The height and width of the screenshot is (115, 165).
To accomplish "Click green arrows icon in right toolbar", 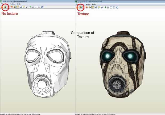I will coord(105,7).
